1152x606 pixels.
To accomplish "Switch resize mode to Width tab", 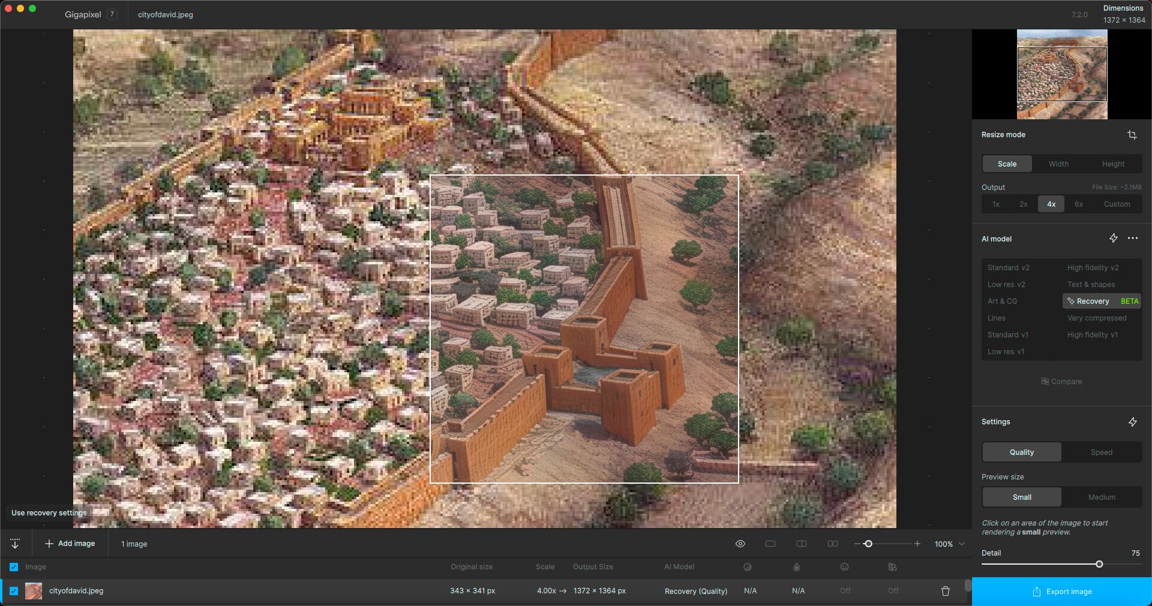I will pos(1058,164).
